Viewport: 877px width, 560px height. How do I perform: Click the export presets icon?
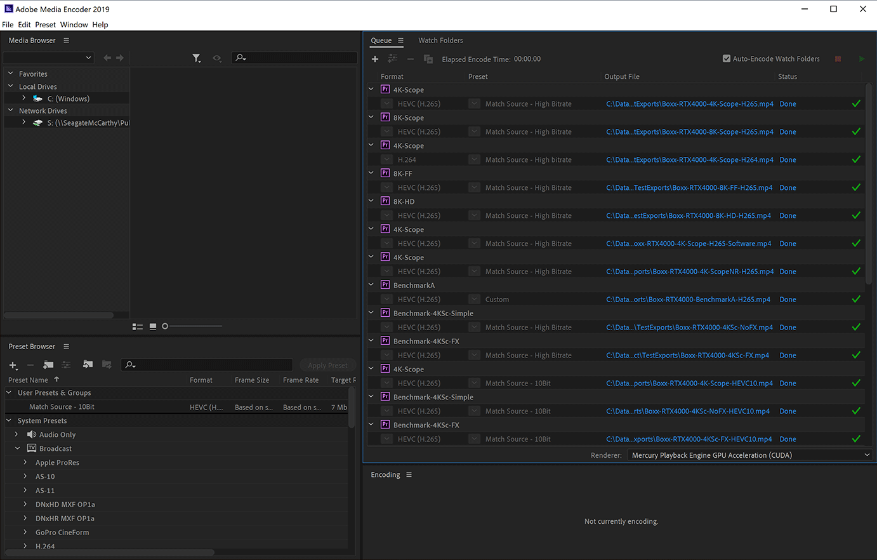tap(107, 365)
